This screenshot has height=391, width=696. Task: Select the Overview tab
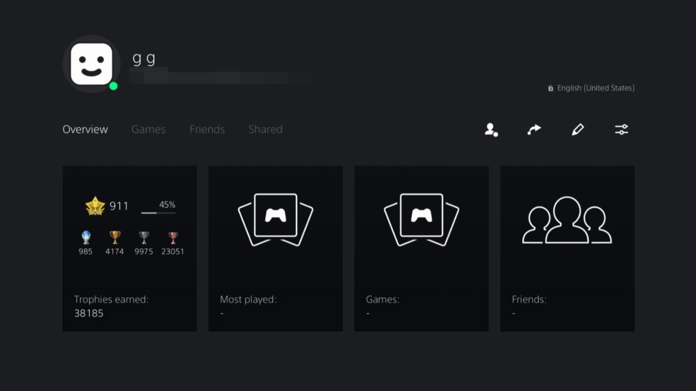coord(85,130)
